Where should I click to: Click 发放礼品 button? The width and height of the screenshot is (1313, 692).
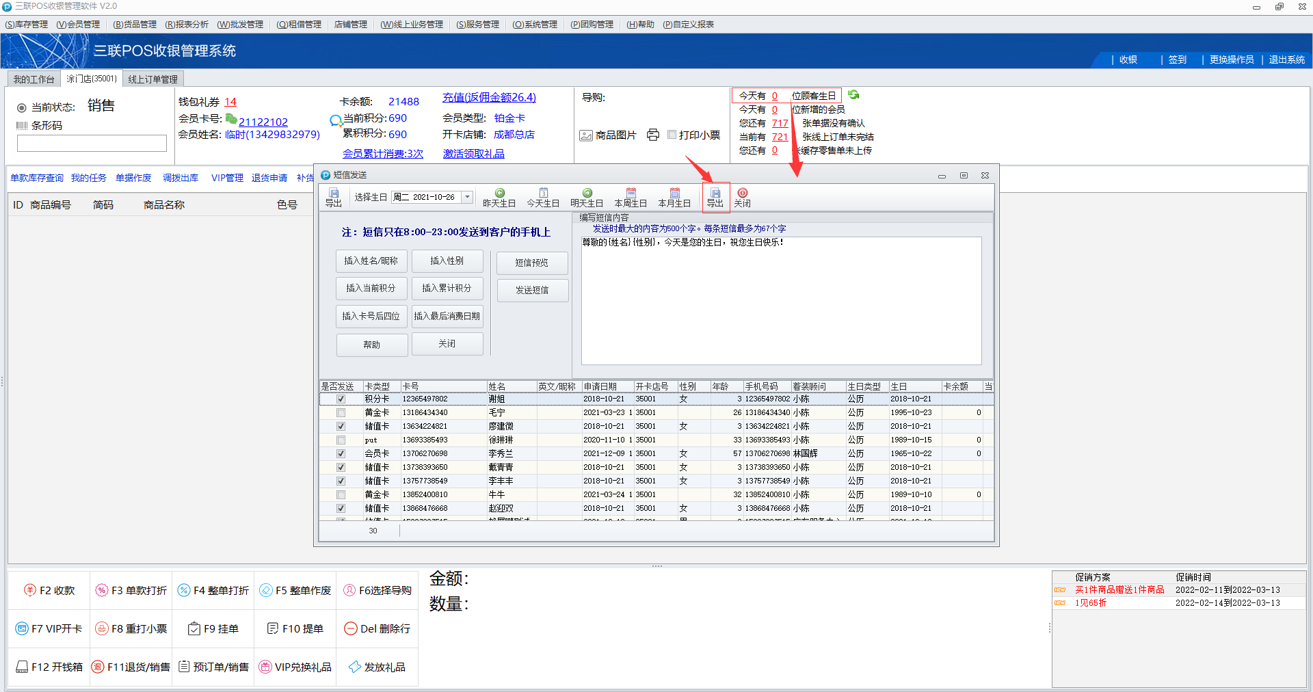(x=377, y=667)
